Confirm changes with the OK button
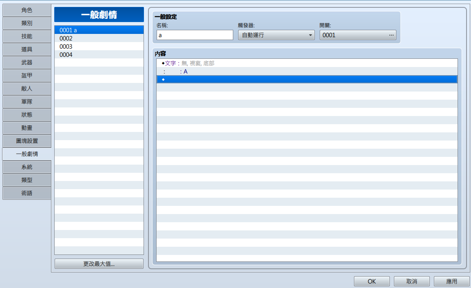 372,281
